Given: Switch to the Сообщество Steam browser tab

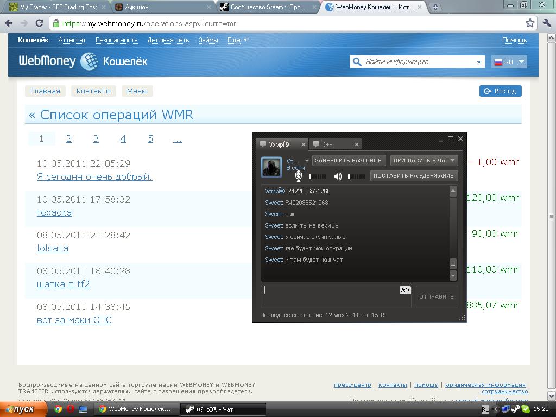Looking at the screenshot, I should [x=268, y=7].
